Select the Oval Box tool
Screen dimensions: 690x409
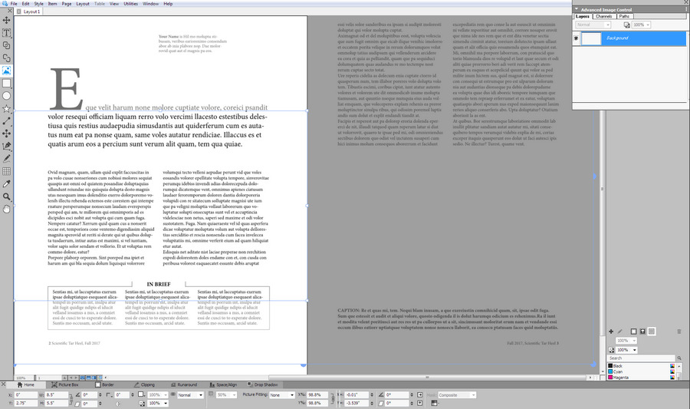7,95
